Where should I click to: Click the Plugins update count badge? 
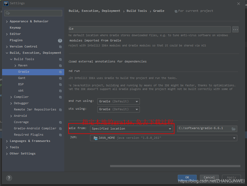point(60,40)
